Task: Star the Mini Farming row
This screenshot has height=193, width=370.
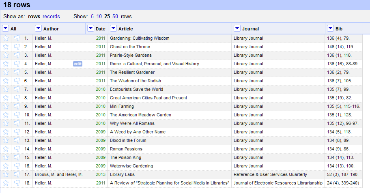Action: coord(6,106)
